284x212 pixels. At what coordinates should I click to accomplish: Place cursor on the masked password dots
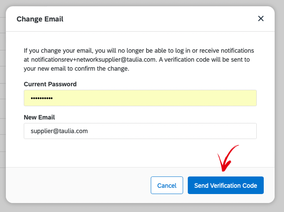[x=42, y=98]
